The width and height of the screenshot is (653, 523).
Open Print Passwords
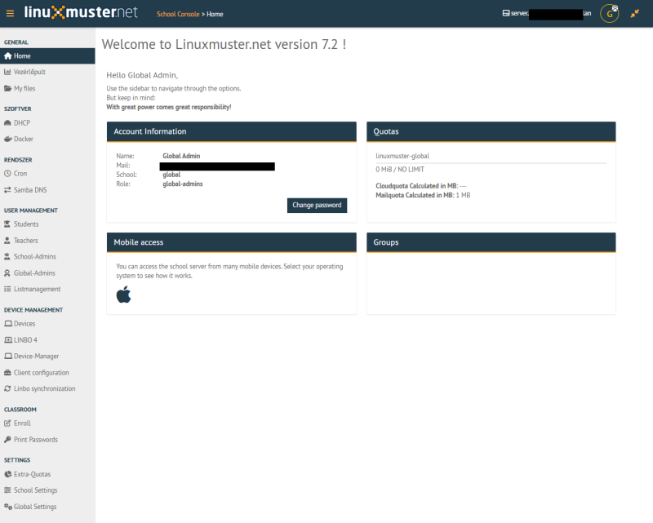(47, 440)
